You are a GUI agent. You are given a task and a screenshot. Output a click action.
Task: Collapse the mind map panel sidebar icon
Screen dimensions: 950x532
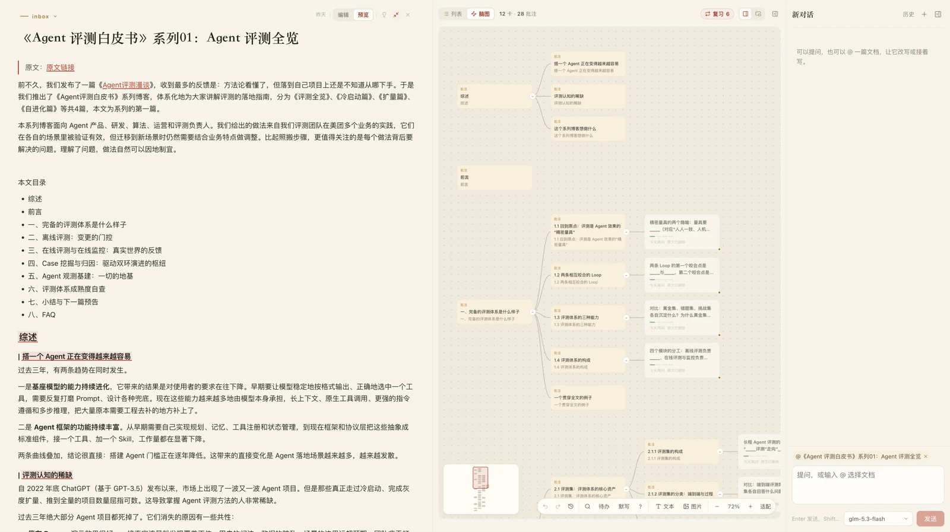[x=775, y=14]
